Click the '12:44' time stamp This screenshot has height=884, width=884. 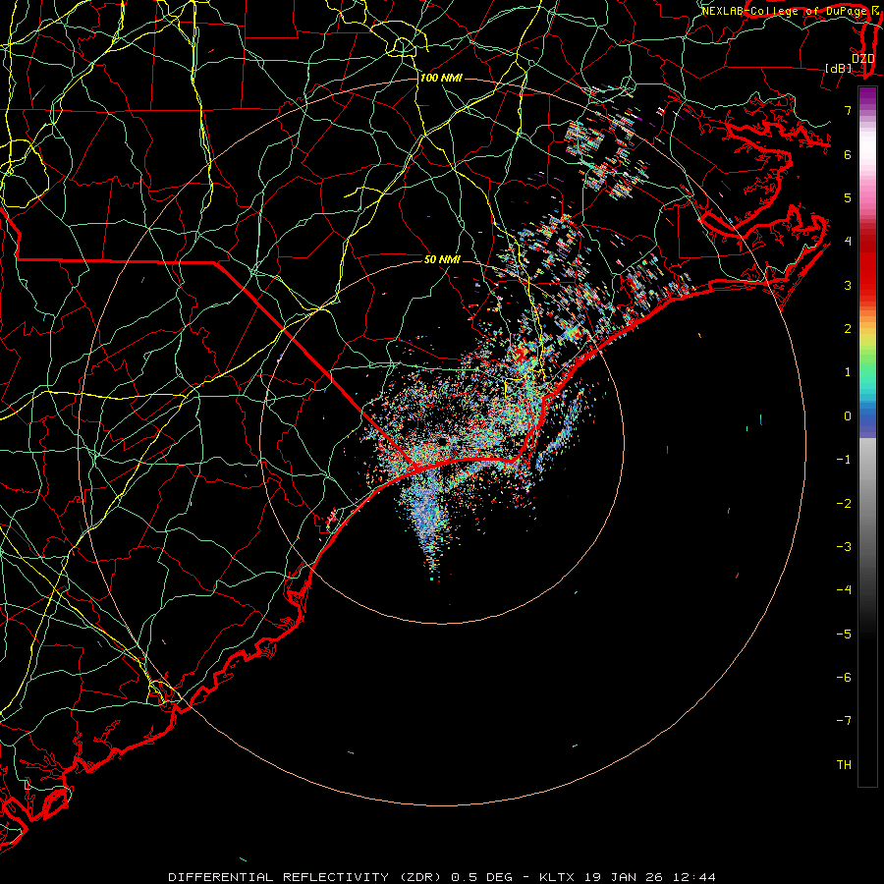(692, 877)
